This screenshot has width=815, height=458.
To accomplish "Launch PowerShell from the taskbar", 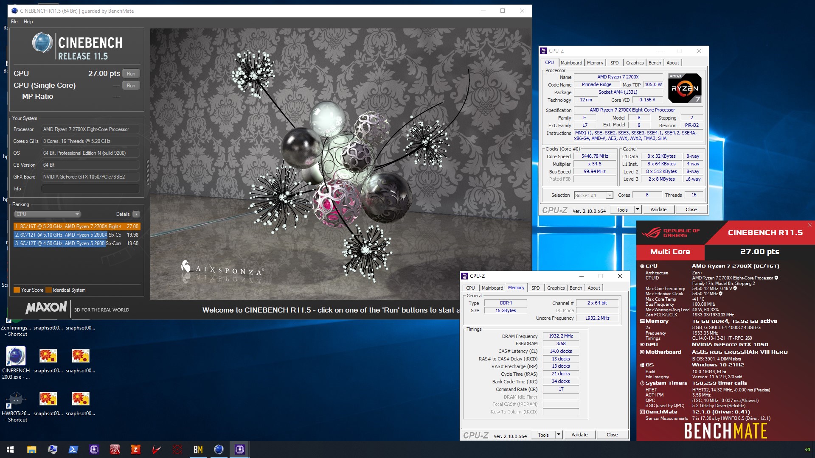I will click(73, 450).
